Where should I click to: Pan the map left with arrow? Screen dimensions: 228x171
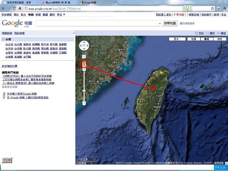(x=81, y=46)
